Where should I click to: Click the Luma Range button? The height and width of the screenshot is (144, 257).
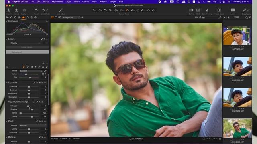[x=27, y=47]
